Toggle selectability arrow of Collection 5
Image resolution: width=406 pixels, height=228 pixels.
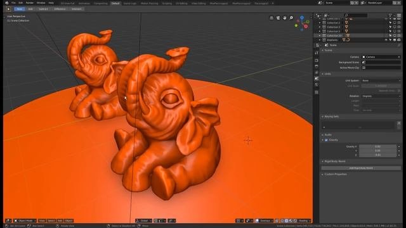[391, 31]
